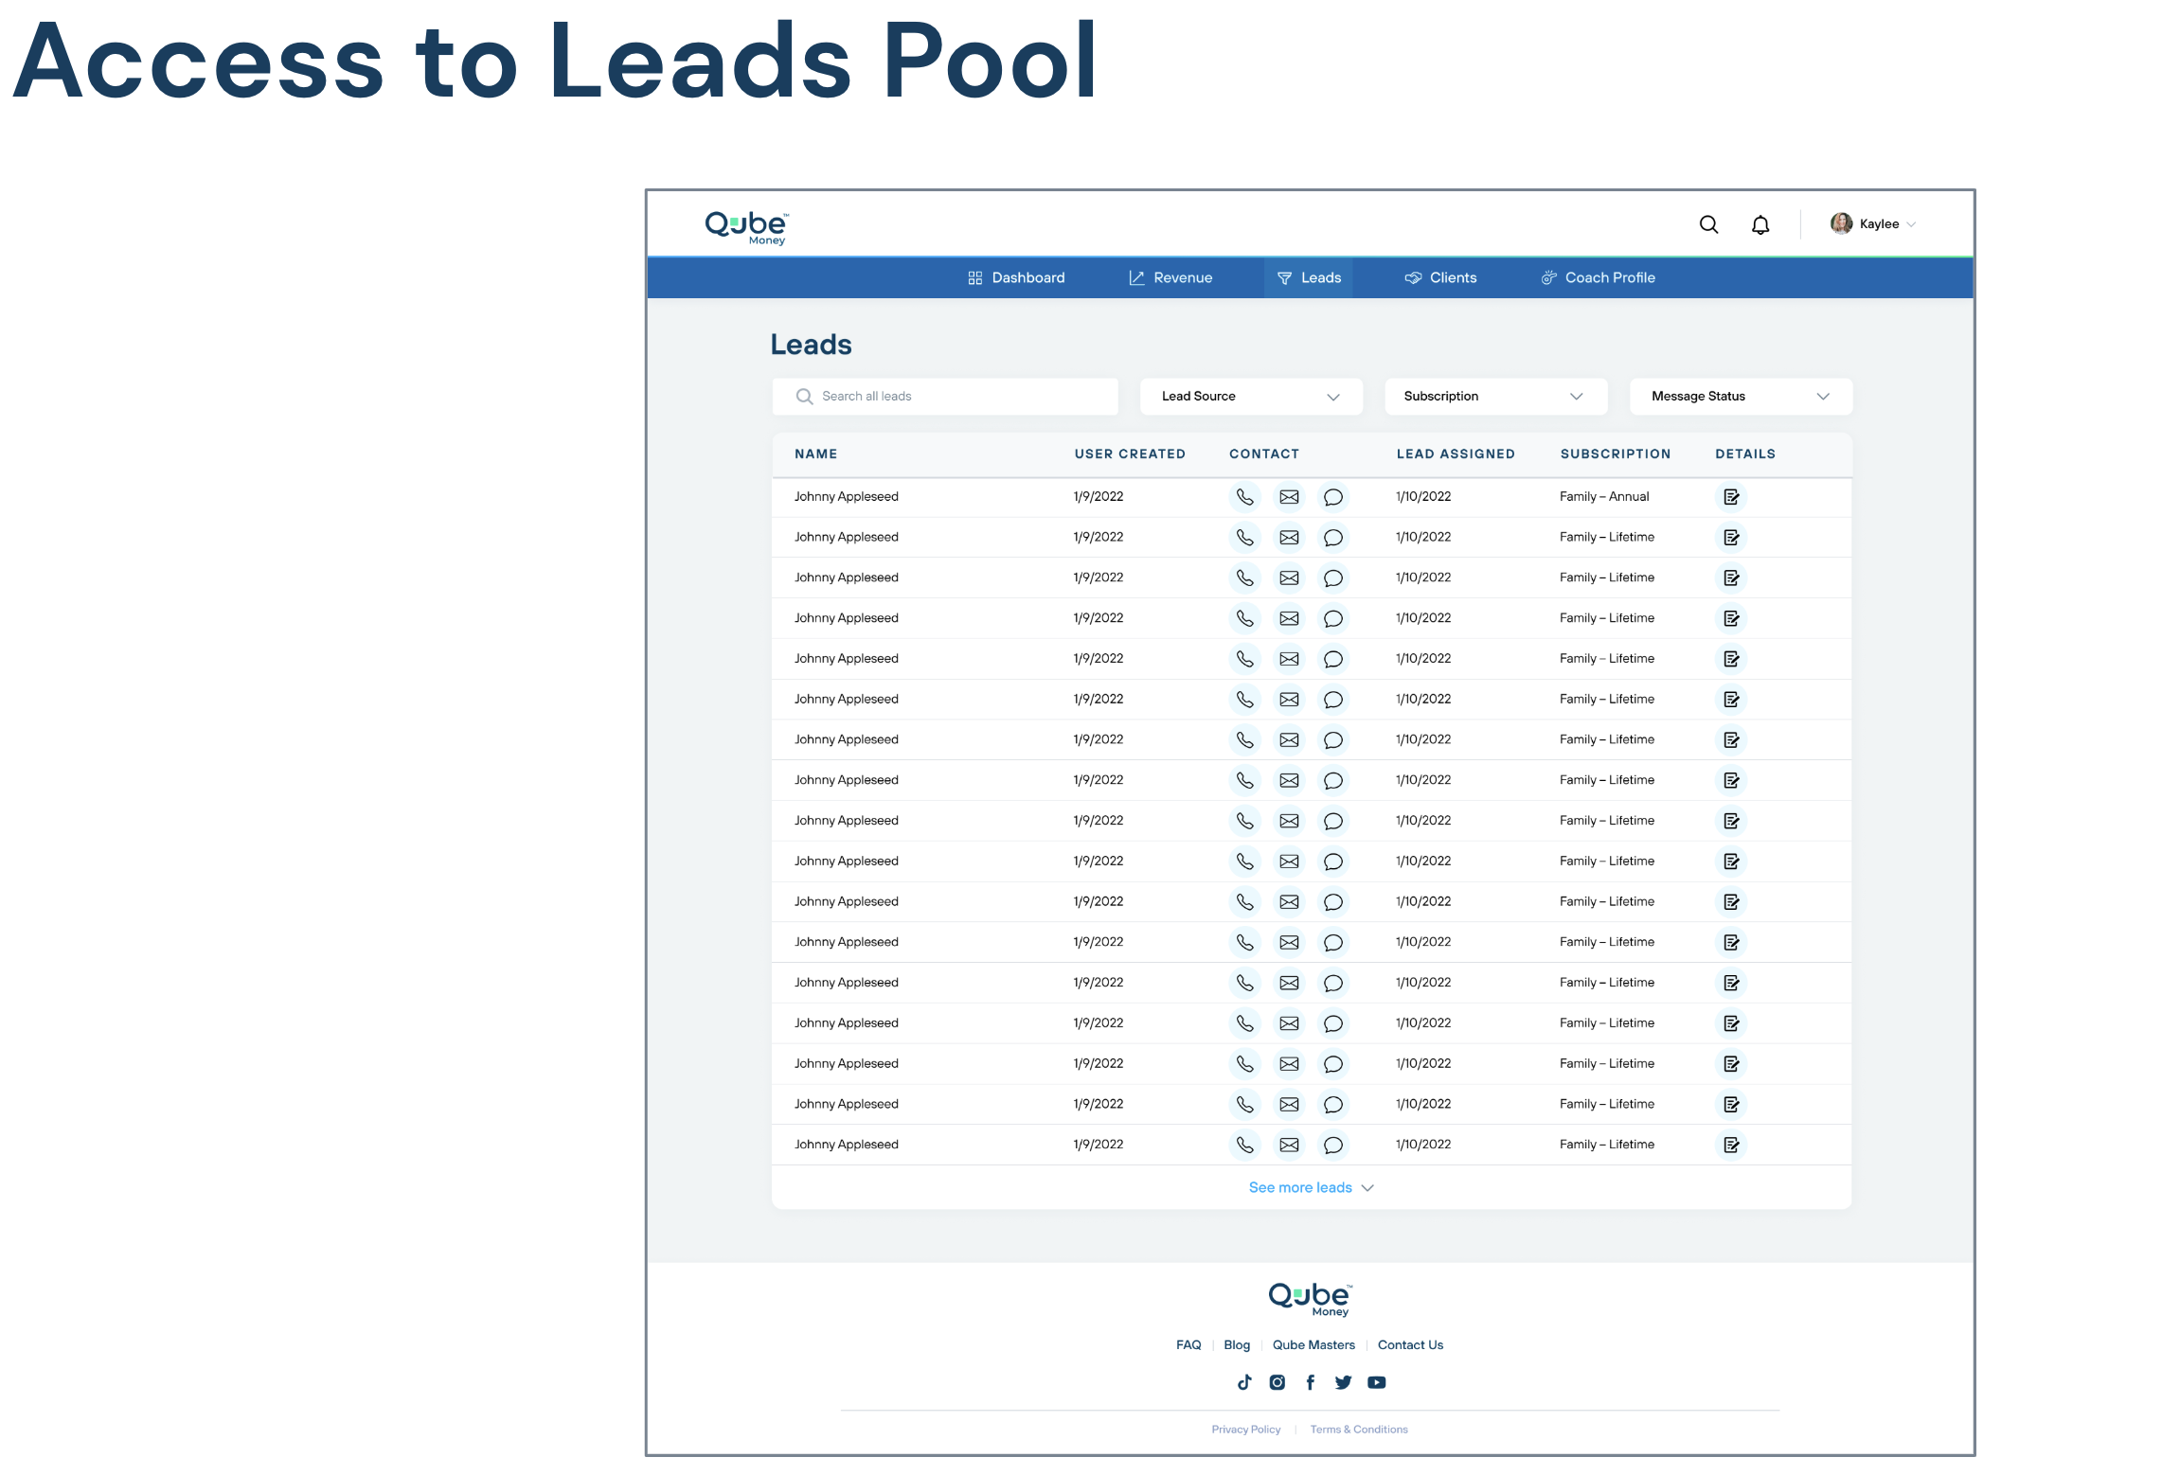Click Kaylee's profile avatar photo
2180x1475 pixels.
[1841, 223]
